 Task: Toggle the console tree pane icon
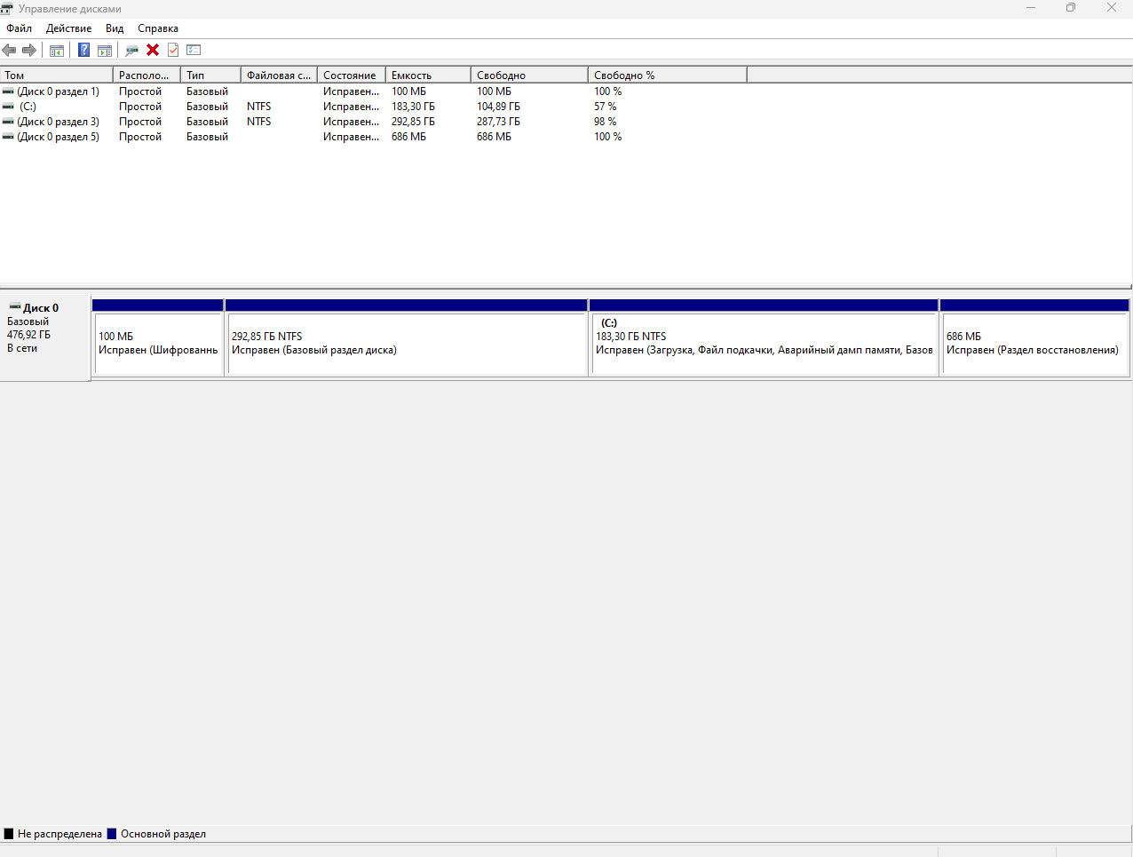(x=56, y=50)
